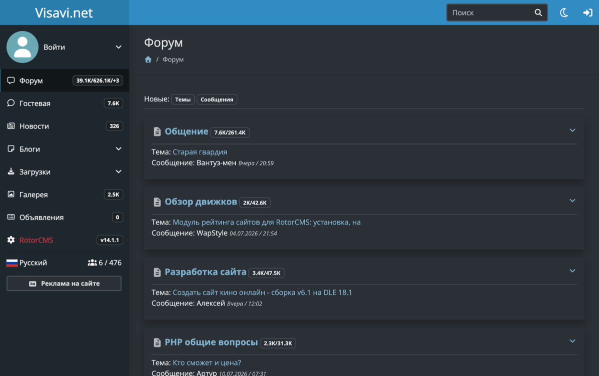Screen dimensions: 599x376
Task: Open the Старая гвардия topic link
Action: tap(200, 152)
